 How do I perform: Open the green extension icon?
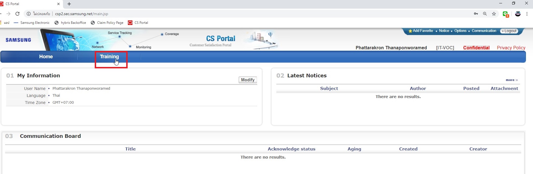[x=505, y=14]
